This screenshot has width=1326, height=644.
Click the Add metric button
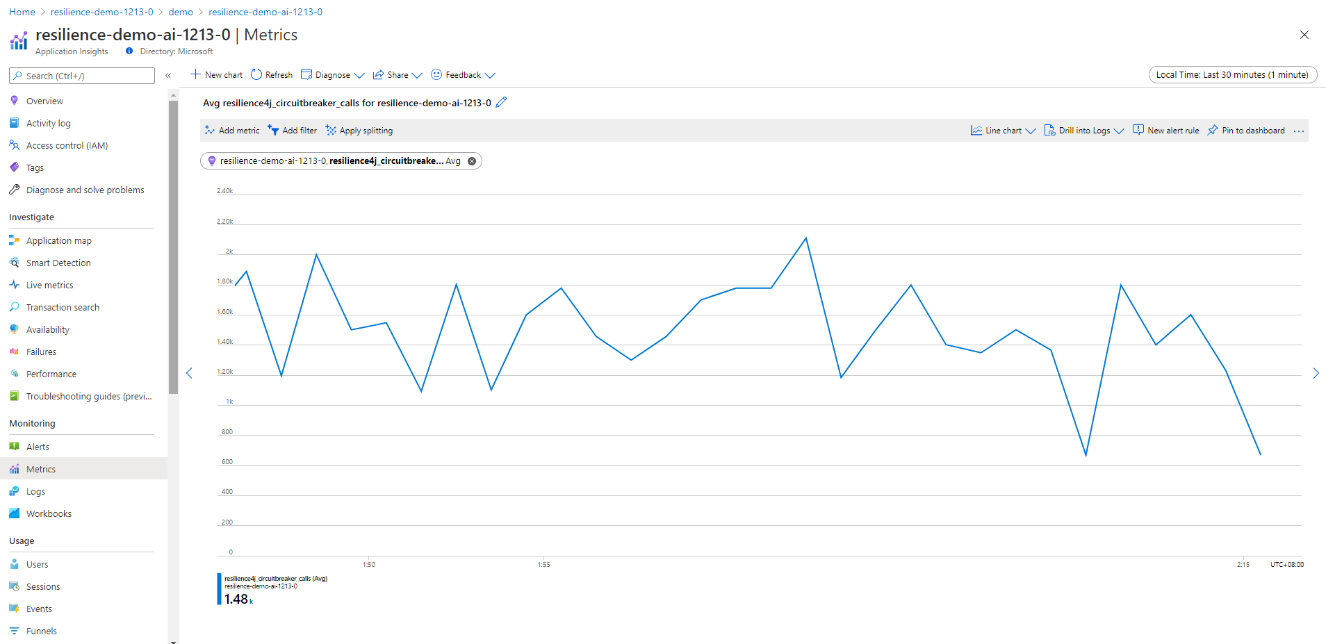[232, 131]
